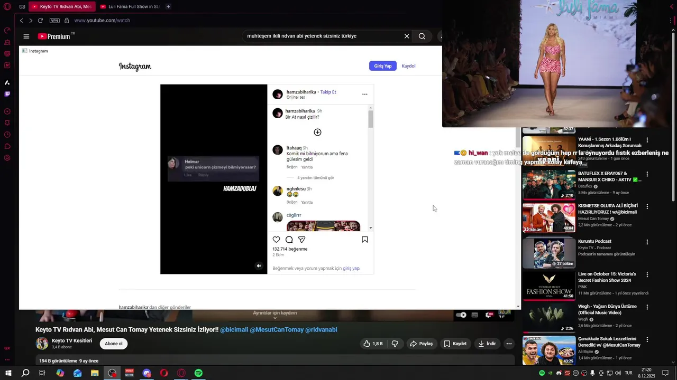Open the YouTube hamburger guide menu
This screenshot has width=677, height=380.
(26, 36)
